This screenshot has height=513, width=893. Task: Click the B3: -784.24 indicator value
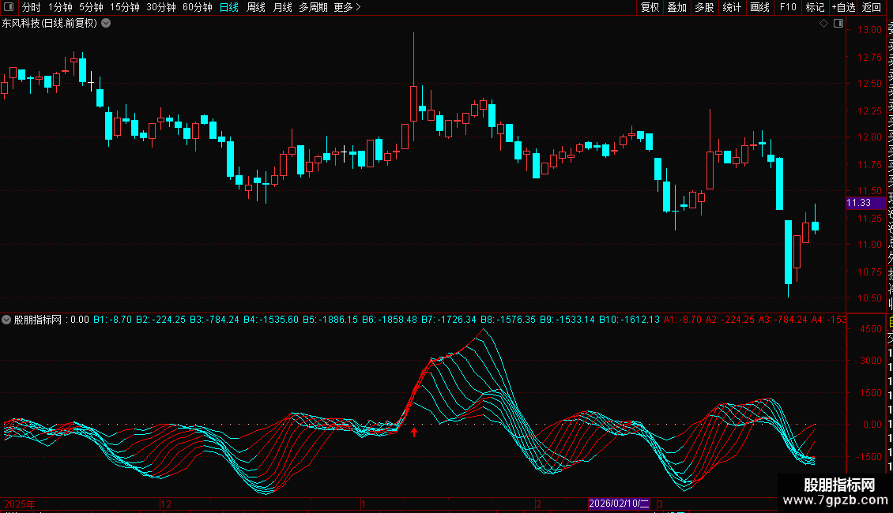pyautogui.click(x=214, y=320)
